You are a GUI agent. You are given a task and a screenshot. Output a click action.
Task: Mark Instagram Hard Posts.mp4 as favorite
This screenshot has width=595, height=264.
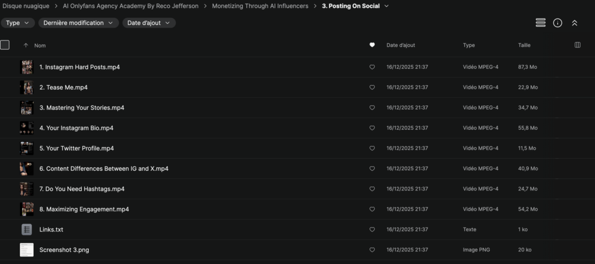[372, 67]
